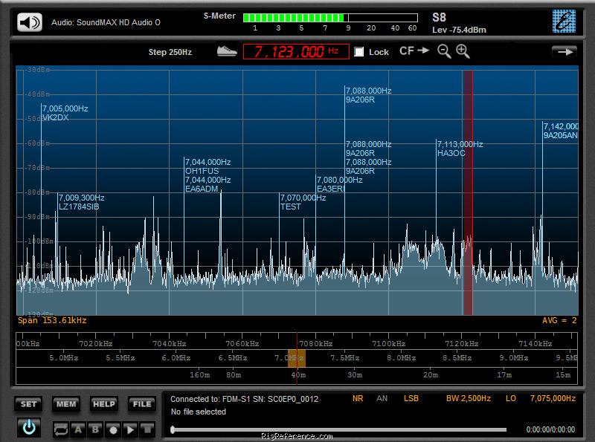This screenshot has height=442, width=595.
Task: Select the VK2DX 7,005,000Hz marker
Action: pos(65,113)
